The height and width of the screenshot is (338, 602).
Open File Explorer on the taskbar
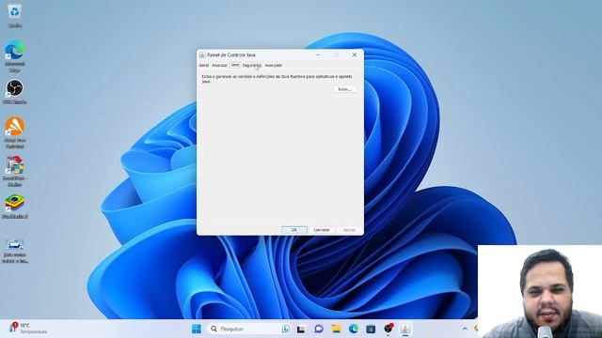(x=337, y=329)
